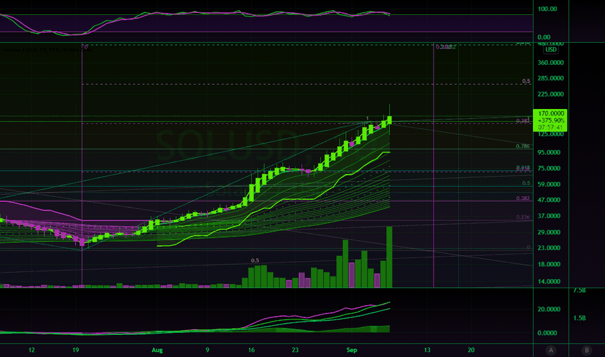The height and width of the screenshot is (357, 605).
Task: Click the 23 date on time axis
Action: point(295,350)
